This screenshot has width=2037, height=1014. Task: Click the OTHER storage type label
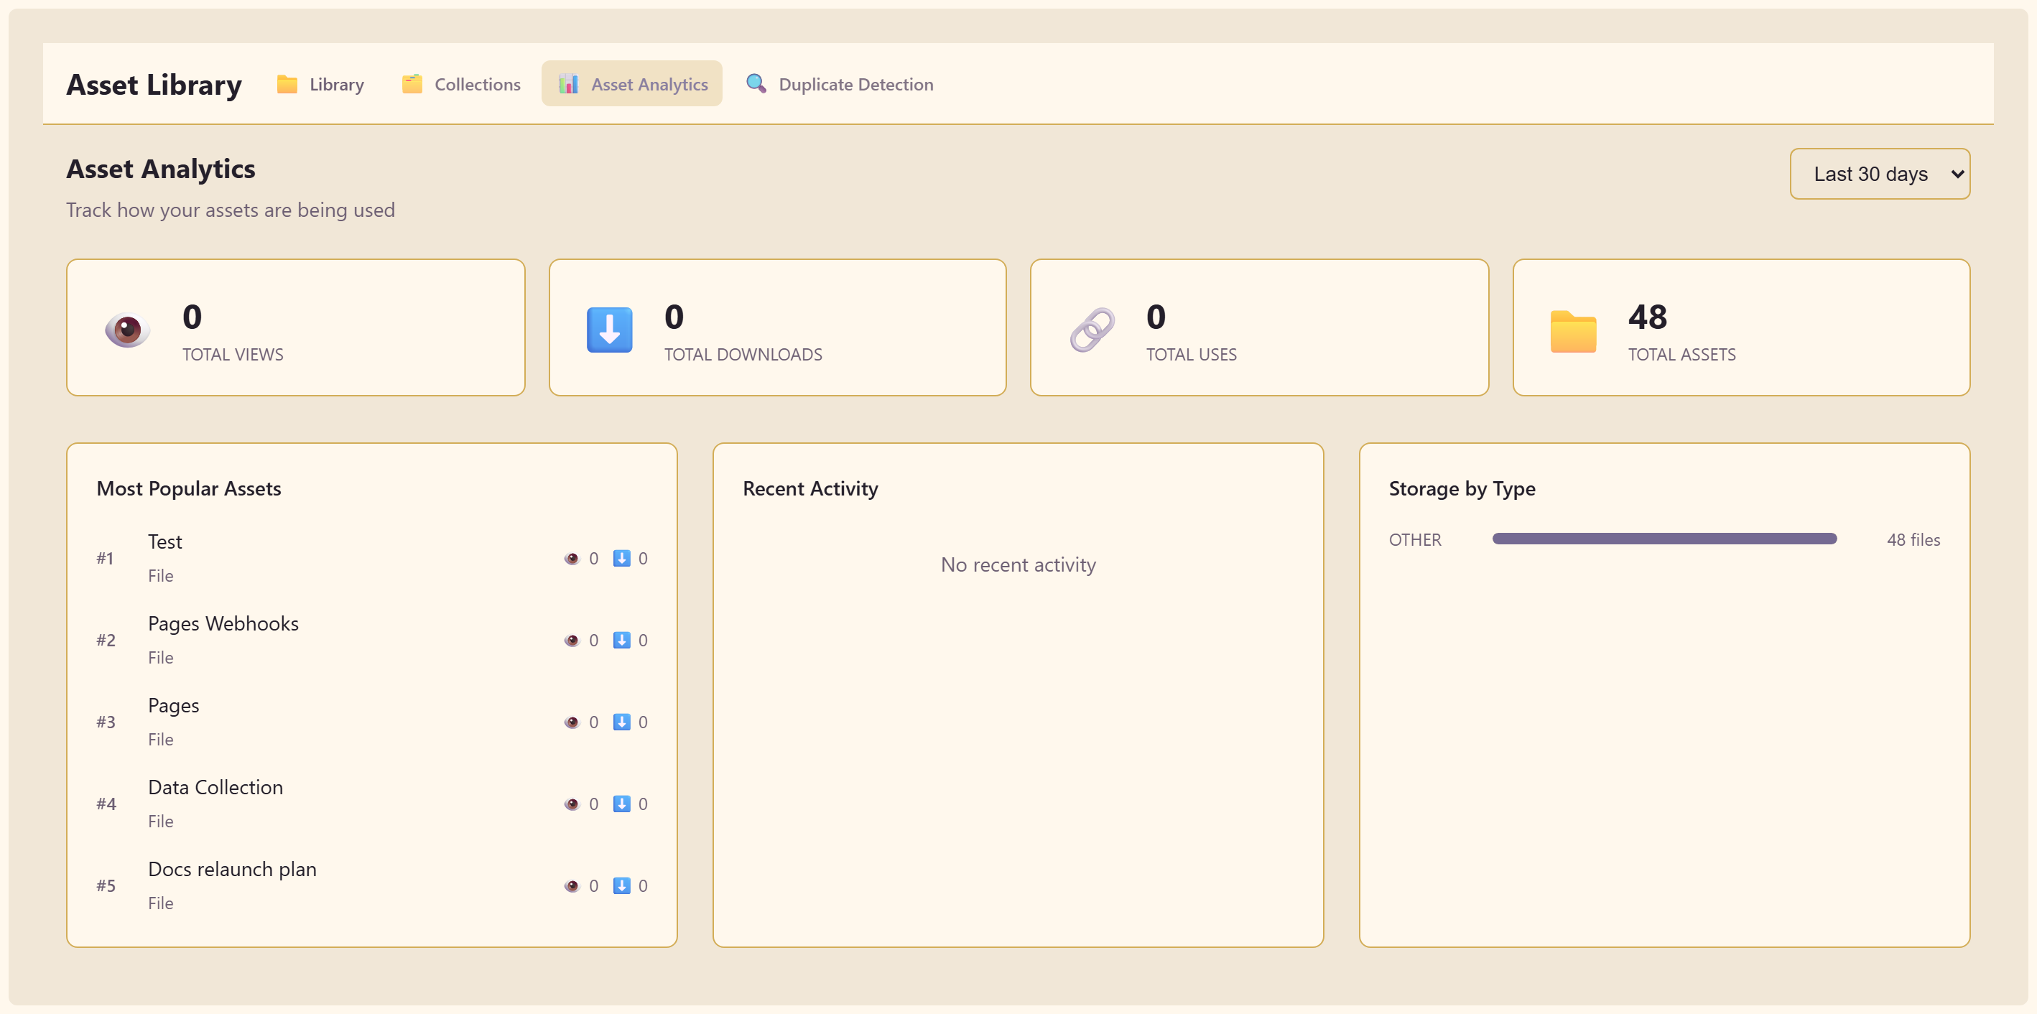pyautogui.click(x=1415, y=540)
